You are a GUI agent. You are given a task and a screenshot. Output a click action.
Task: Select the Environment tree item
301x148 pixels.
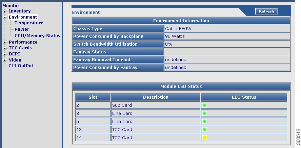tap(23, 17)
